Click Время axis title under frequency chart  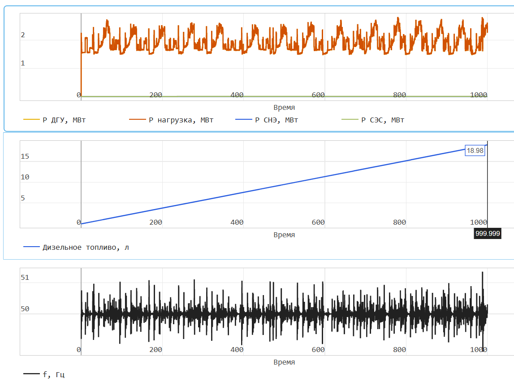click(x=284, y=362)
